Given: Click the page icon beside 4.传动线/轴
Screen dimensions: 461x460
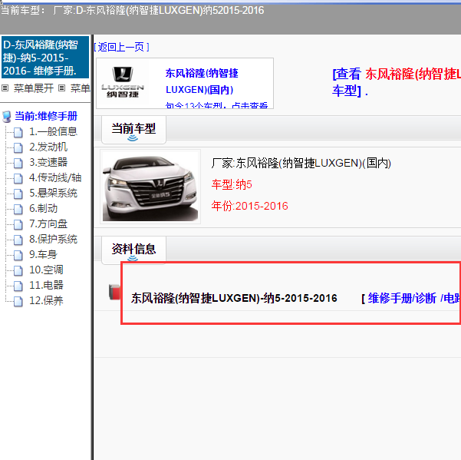Looking at the screenshot, I should pos(18,178).
